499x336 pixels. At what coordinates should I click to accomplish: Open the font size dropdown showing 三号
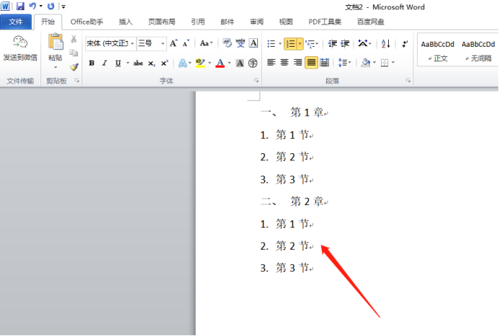point(163,44)
